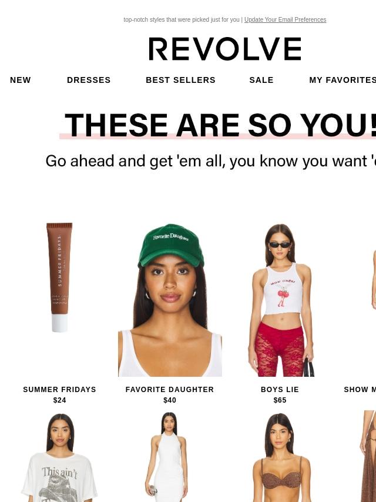This screenshot has width=376, height=502.
Task: Open the brown bikini top product image
Action: [280, 457]
